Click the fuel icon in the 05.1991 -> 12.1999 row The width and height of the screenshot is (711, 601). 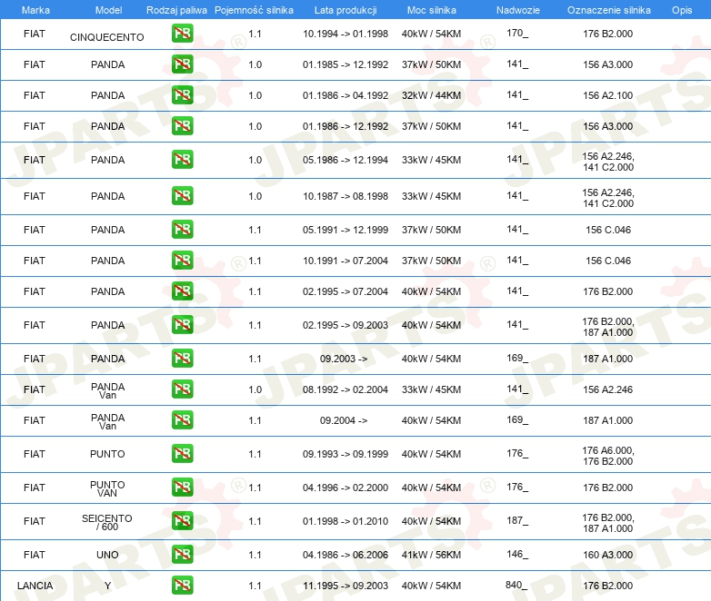click(x=182, y=230)
